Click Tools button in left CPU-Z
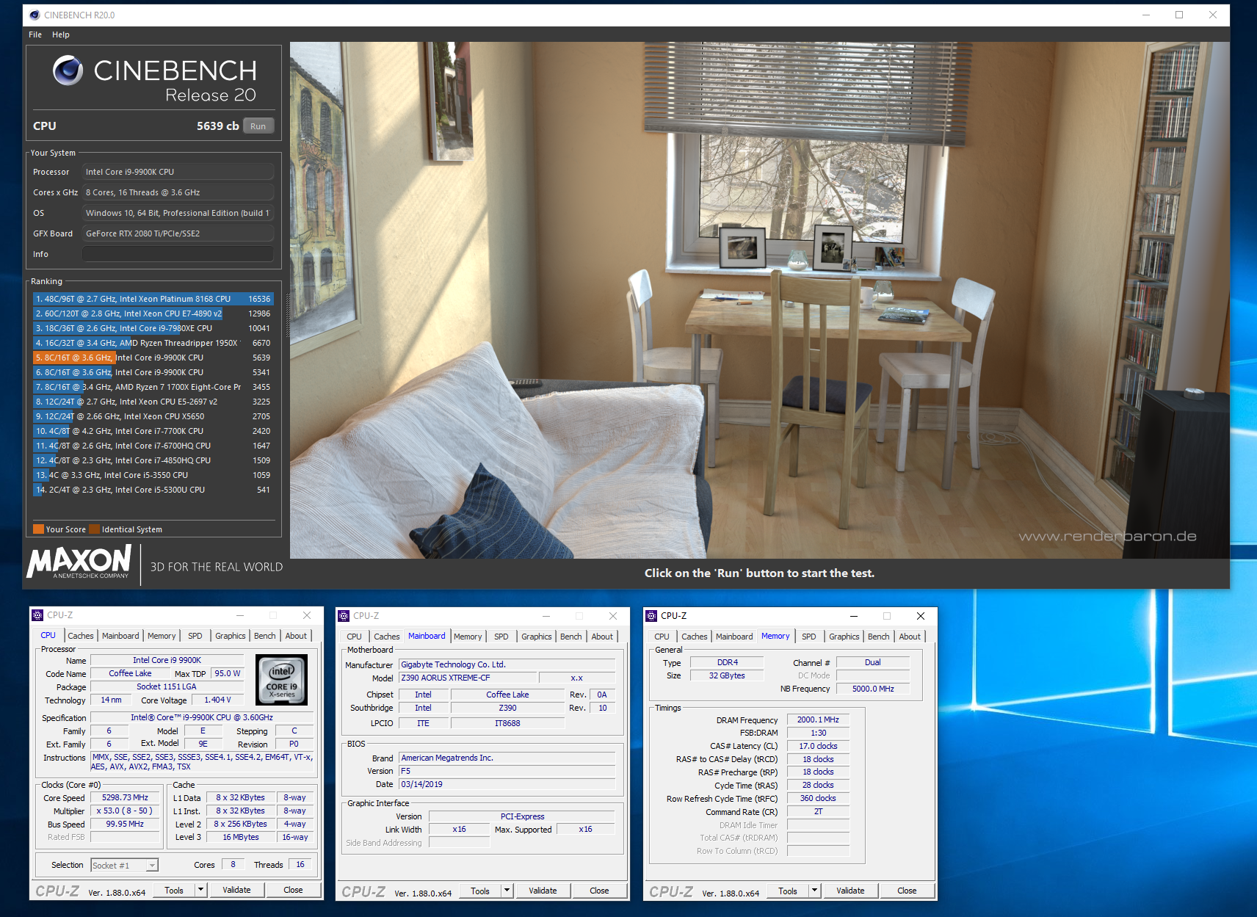The height and width of the screenshot is (917, 1257). click(174, 890)
